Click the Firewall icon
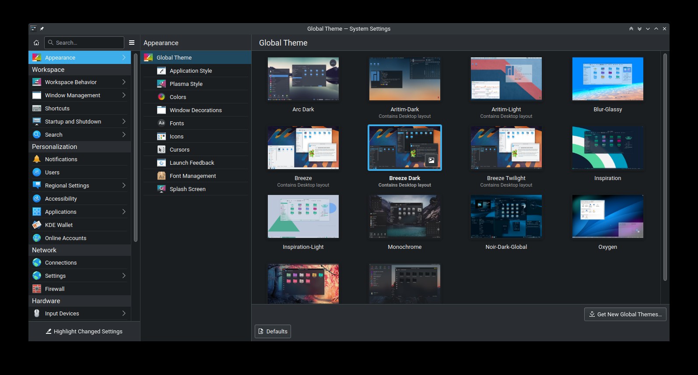 tap(37, 289)
